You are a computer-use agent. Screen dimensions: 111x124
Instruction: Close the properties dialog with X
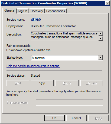(x=107, y=3)
